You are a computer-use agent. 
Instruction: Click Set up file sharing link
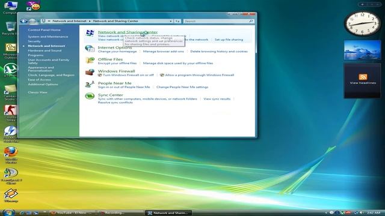coord(229,40)
